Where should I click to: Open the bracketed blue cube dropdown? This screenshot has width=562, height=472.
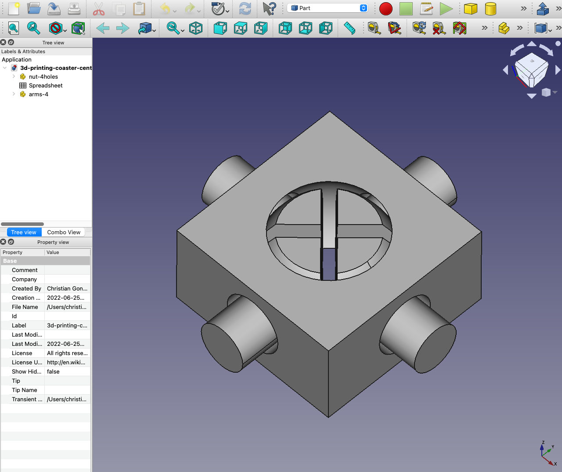pyautogui.click(x=550, y=30)
